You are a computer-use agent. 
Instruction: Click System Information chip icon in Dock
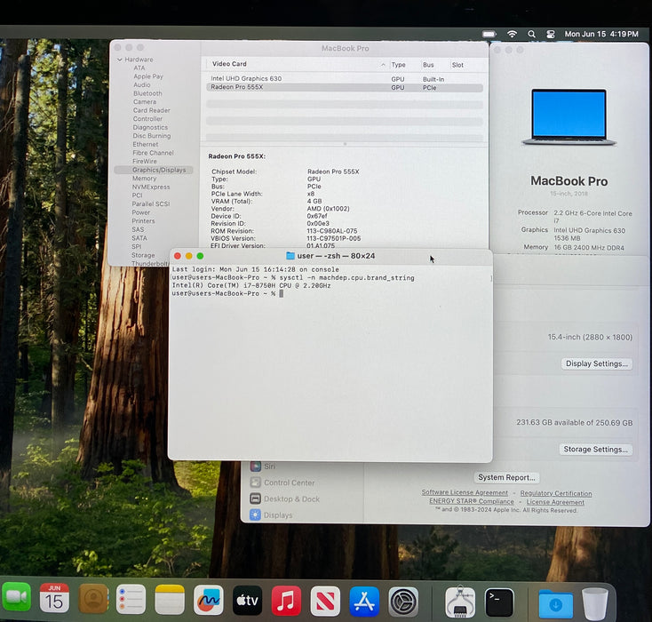point(460,602)
